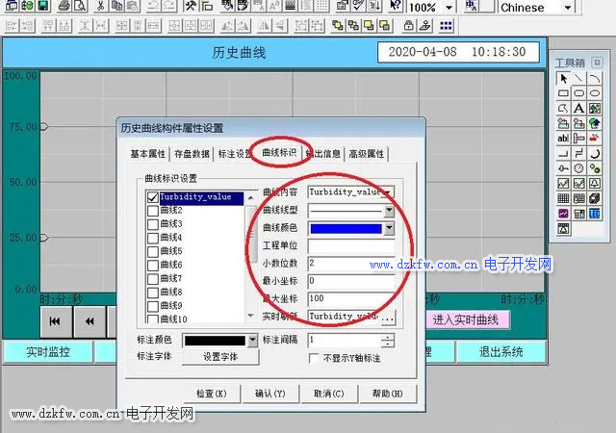Viewport: 616px width, 433px height.
Task: Check the 不显示Y轴标注 option
Action: point(314,359)
